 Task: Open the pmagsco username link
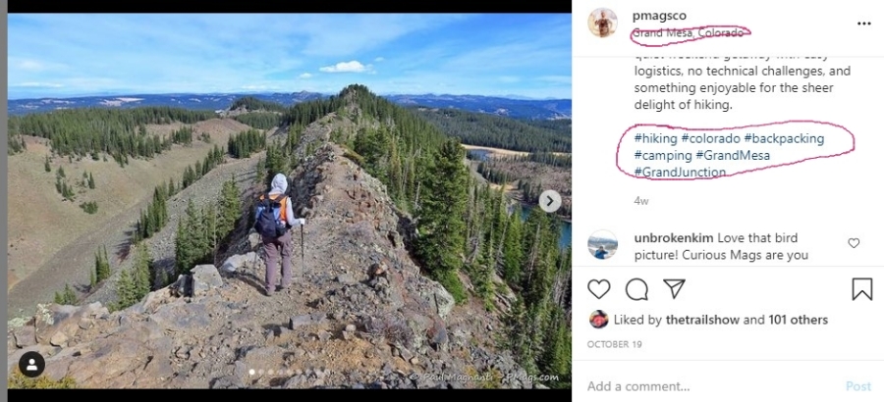659,15
